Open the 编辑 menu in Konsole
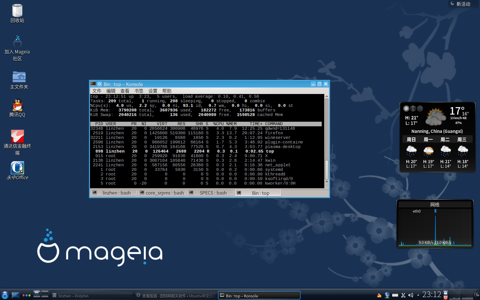This screenshot has width=480, height=300. coord(111,91)
